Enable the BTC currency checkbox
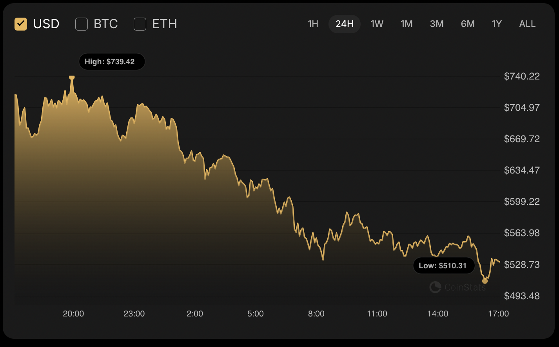Screen dimensions: 559x347 pyautogui.click(x=82, y=24)
